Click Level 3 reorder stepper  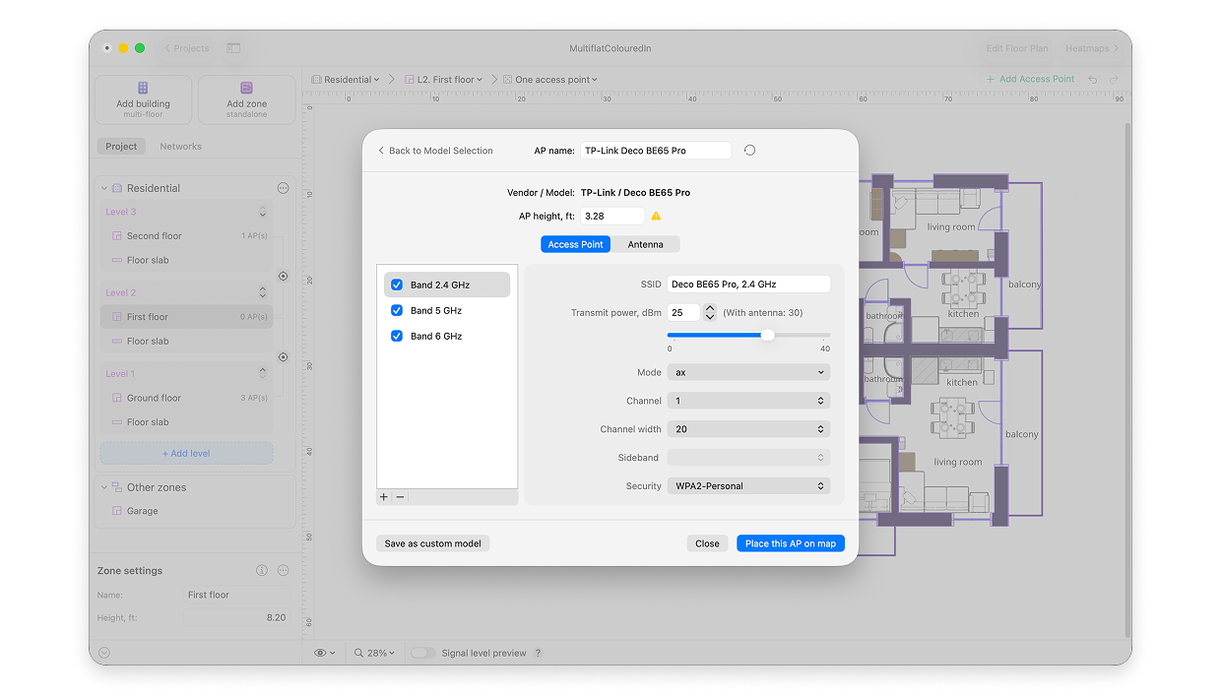point(263,212)
